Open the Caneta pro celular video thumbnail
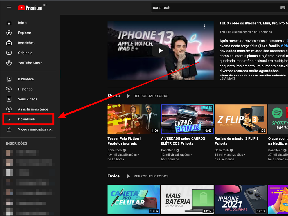This screenshot has height=216, width=288. [134, 199]
